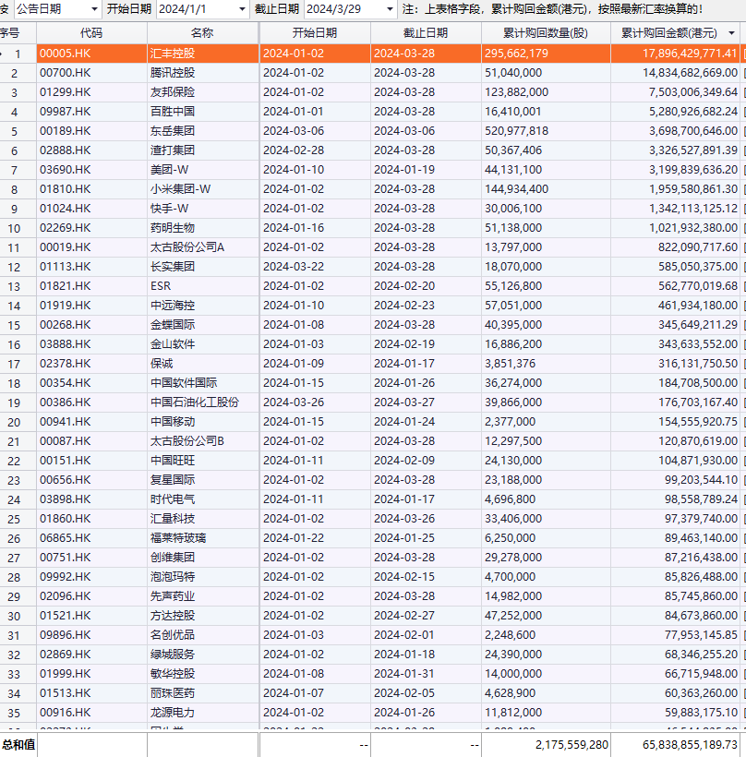Select the 中国移动 name cell
The image size is (746, 757).
(202, 422)
